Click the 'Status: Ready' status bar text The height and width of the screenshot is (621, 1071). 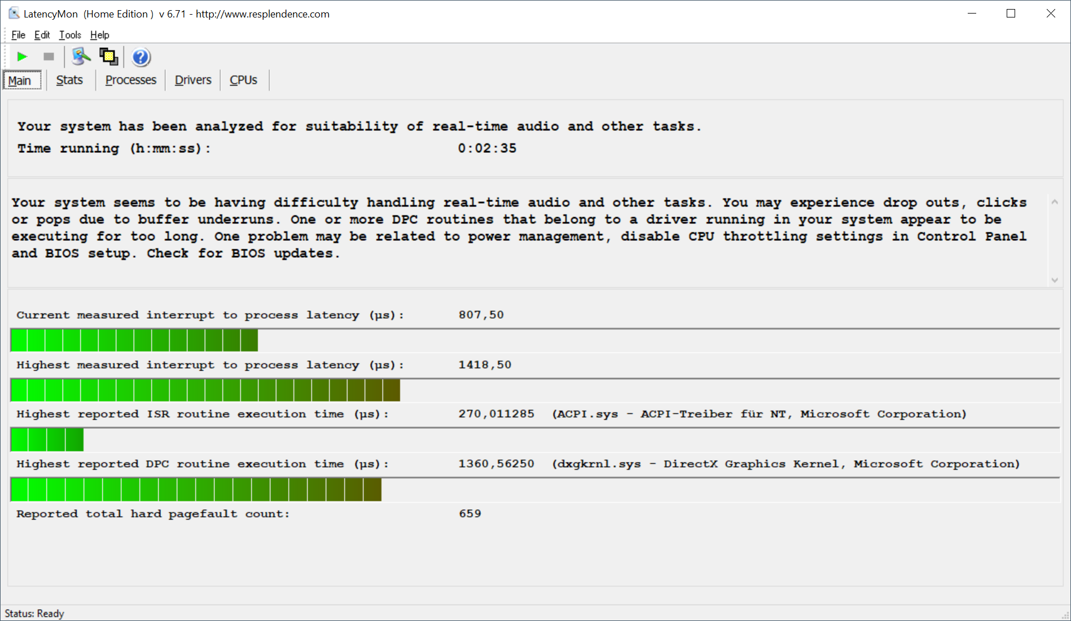coord(34,613)
